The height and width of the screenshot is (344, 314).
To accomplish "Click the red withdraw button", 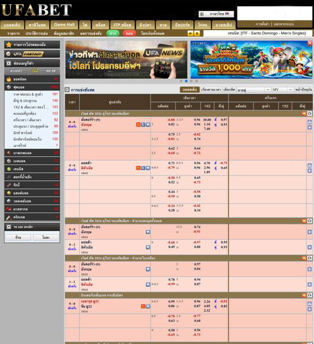I will [x=129, y=33].
